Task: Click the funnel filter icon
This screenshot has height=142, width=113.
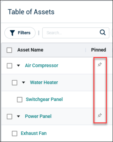Action: (12, 33)
